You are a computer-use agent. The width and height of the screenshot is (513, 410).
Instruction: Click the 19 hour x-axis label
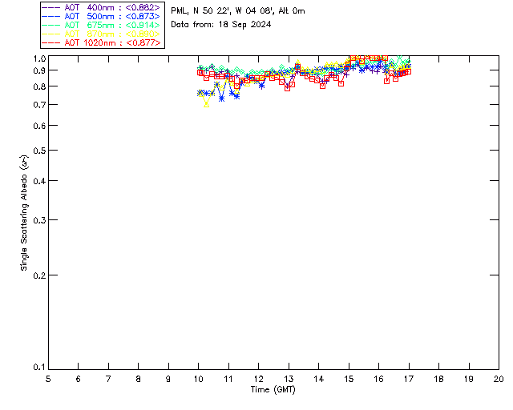pos(469,379)
